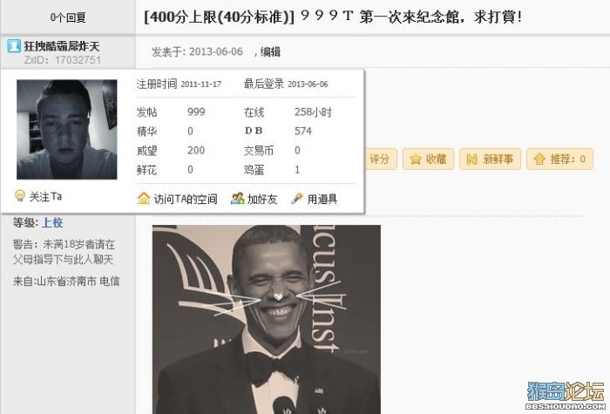Click the user avatar photo in the popup
The height and width of the screenshot is (414, 610).
[x=67, y=130]
